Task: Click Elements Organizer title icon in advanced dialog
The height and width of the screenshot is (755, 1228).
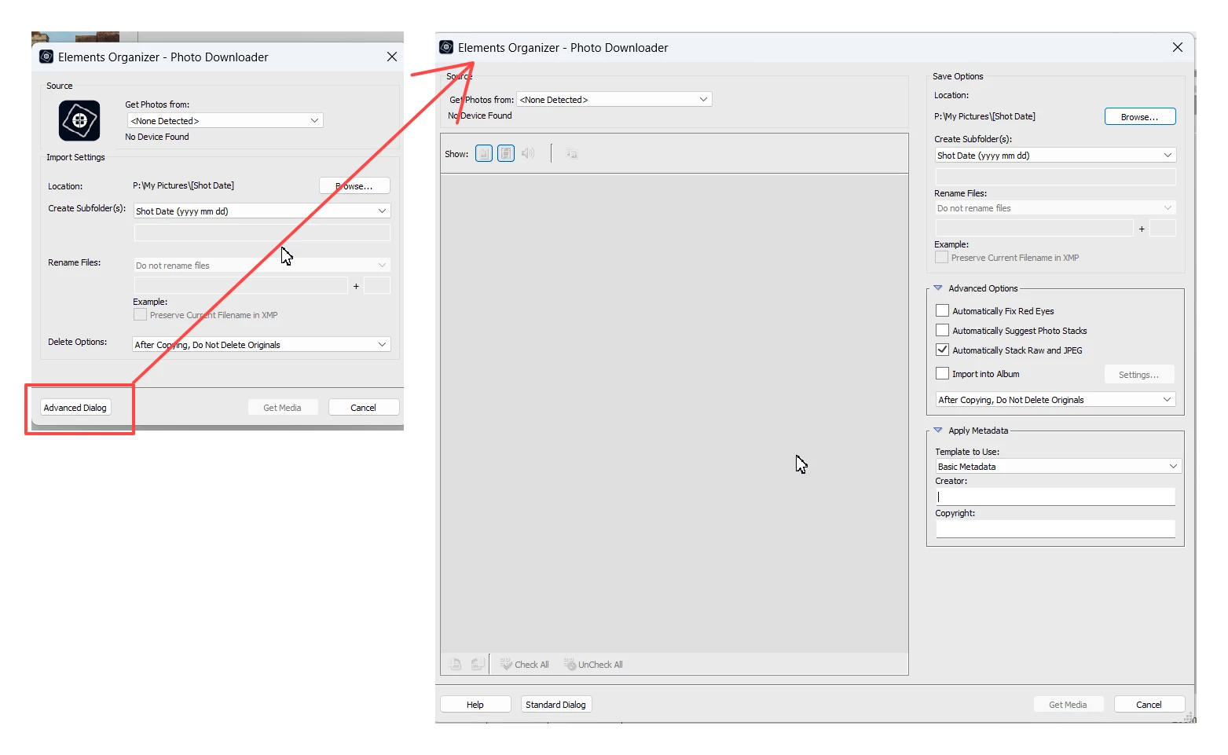Action: 446,47
